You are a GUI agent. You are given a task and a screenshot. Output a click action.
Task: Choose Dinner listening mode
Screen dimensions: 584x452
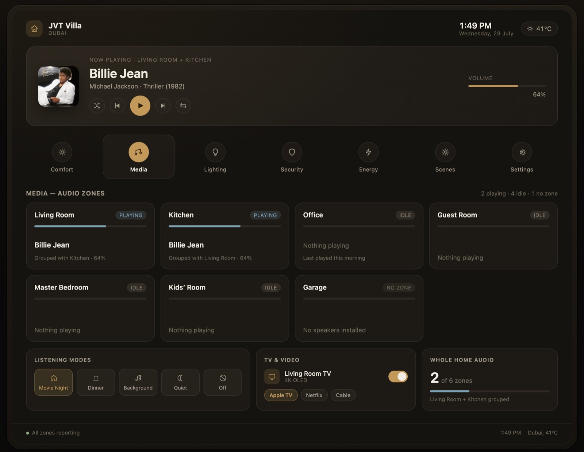pyautogui.click(x=96, y=382)
